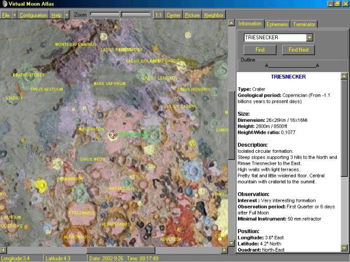Open the TRIESNECKER formation name dropdown

(310, 38)
